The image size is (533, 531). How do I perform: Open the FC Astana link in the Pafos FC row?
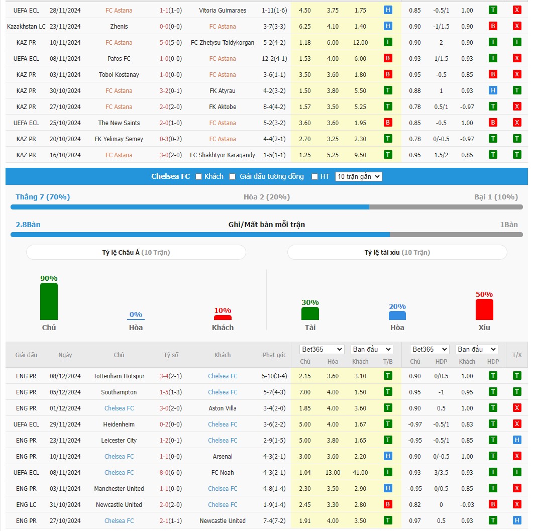(x=223, y=58)
